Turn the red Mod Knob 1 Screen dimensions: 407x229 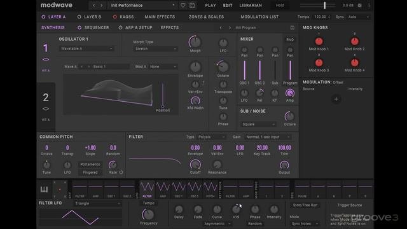pyautogui.click(x=319, y=41)
